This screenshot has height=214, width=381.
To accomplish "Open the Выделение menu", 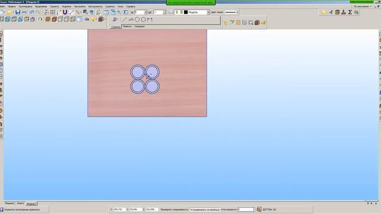I will [x=41, y=7].
